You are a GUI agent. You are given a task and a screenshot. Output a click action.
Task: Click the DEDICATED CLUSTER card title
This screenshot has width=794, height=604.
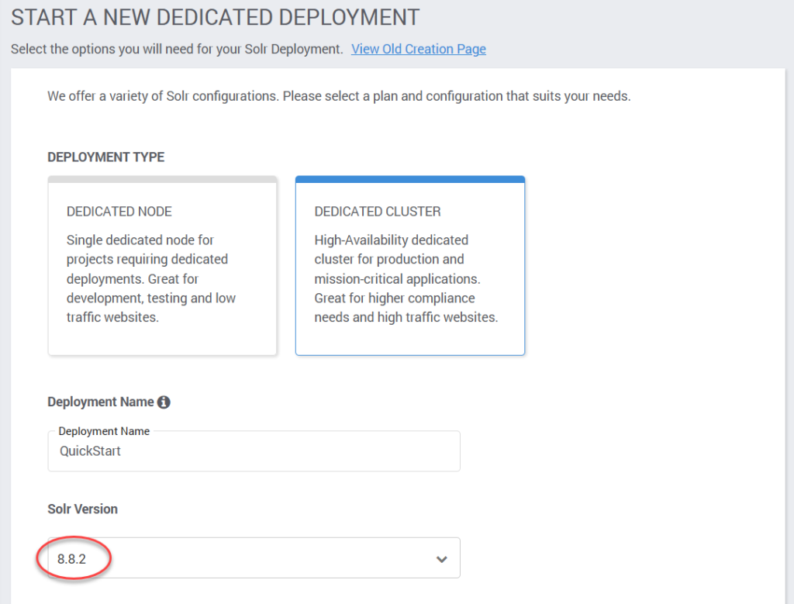[x=378, y=212]
